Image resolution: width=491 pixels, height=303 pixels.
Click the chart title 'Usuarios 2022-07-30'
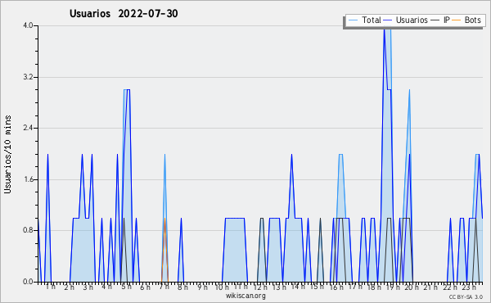[x=124, y=13]
